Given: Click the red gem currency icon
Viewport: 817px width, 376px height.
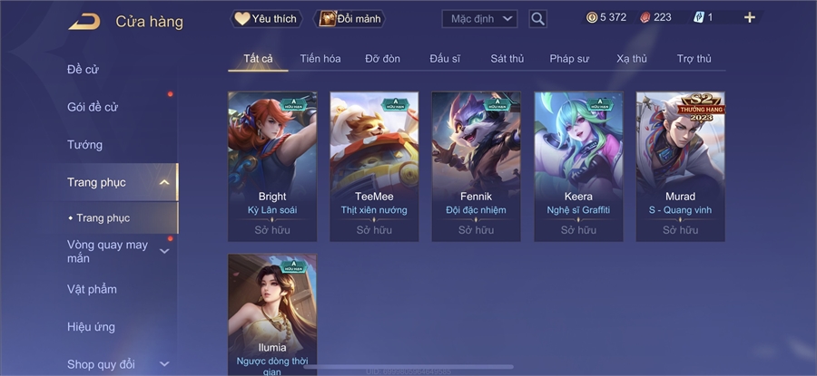Looking at the screenshot, I should (645, 18).
